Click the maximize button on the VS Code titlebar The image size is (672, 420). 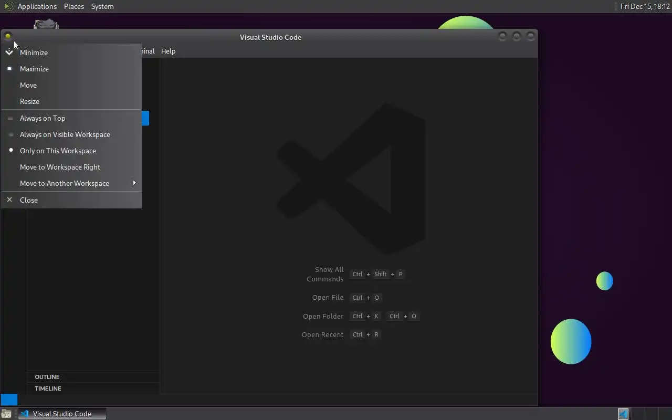517,36
